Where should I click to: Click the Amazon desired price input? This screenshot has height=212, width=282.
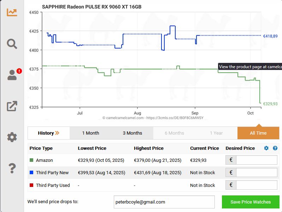click(257, 160)
